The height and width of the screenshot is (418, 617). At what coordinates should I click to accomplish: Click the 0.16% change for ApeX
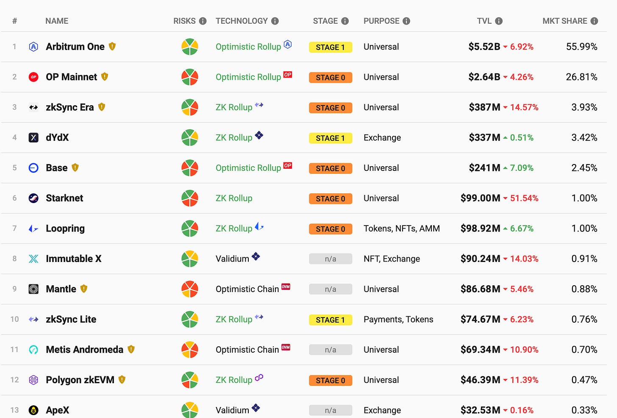click(x=522, y=410)
